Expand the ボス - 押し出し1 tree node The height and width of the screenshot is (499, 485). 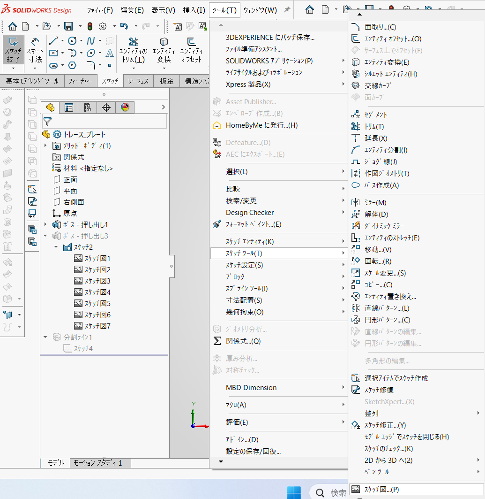point(45,224)
